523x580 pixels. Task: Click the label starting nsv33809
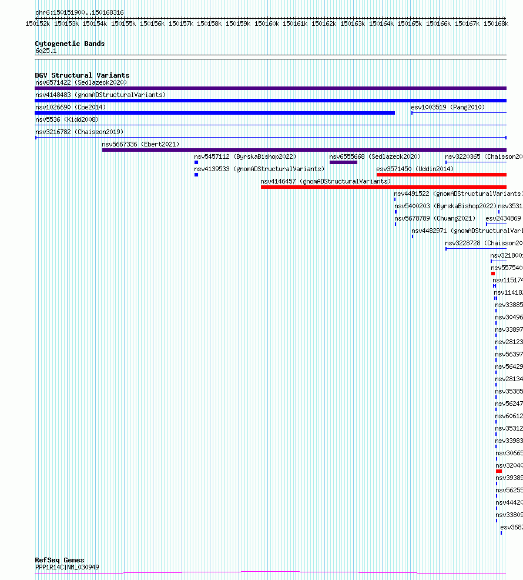pyautogui.click(x=509, y=515)
